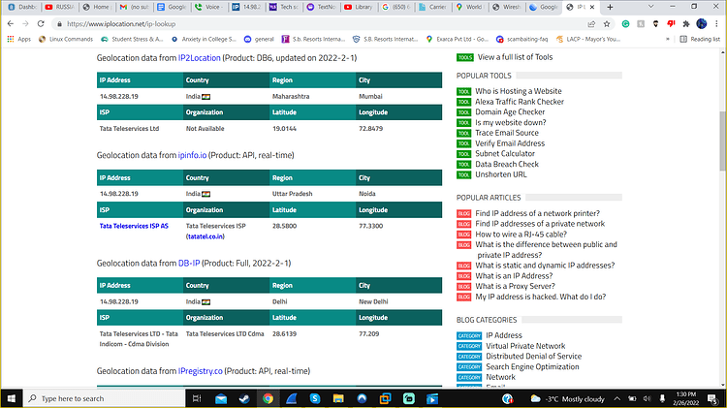727x408 pixels.
Task: Reload the page with the refresh icon
Action: pos(41,23)
